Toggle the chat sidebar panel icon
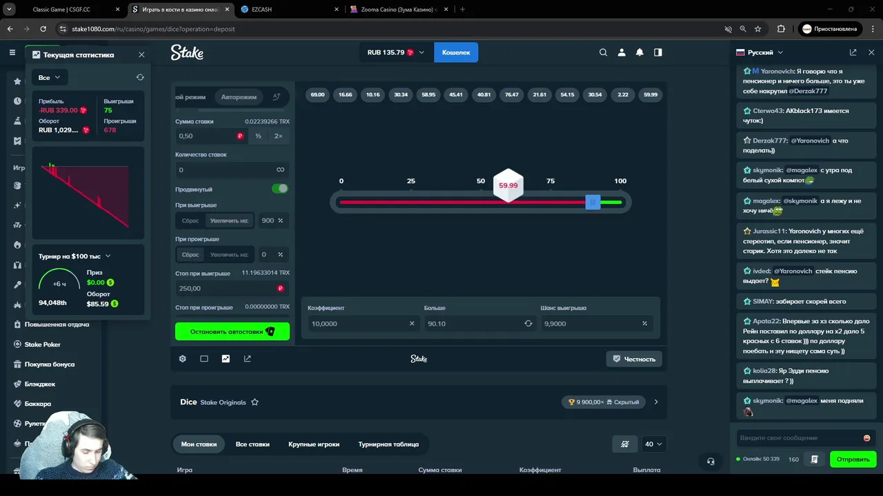Screen dimensions: 883x496 658,52
